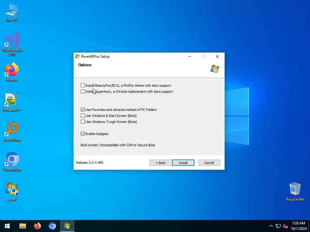Click the < Back button

(x=160, y=163)
